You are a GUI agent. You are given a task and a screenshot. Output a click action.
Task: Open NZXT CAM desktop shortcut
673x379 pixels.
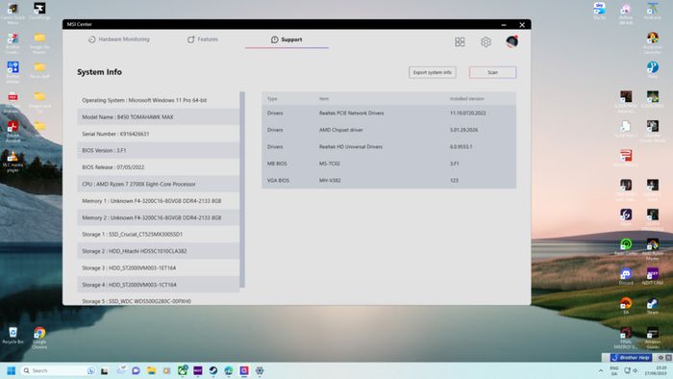(x=653, y=276)
